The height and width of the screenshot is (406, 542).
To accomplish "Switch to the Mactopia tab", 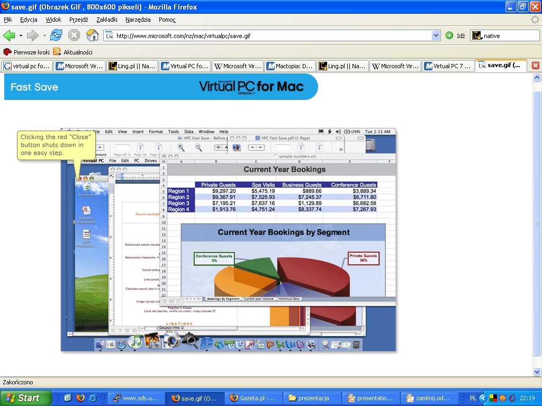I will tap(290, 66).
